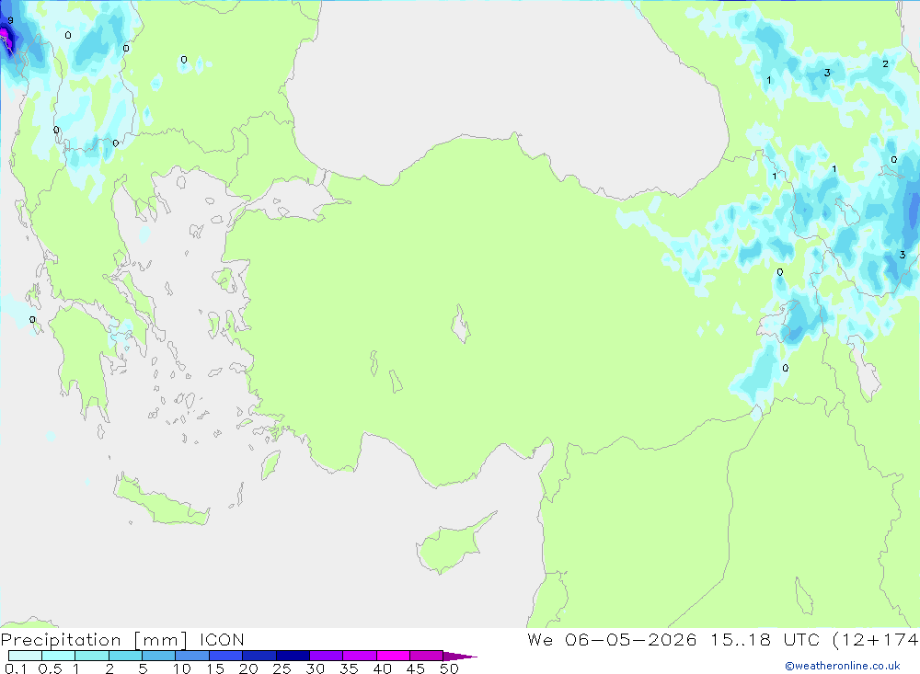Click the 35–40 mm violet legend box
The width and height of the screenshot is (920, 674).
pyautogui.click(x=360, y=656)
